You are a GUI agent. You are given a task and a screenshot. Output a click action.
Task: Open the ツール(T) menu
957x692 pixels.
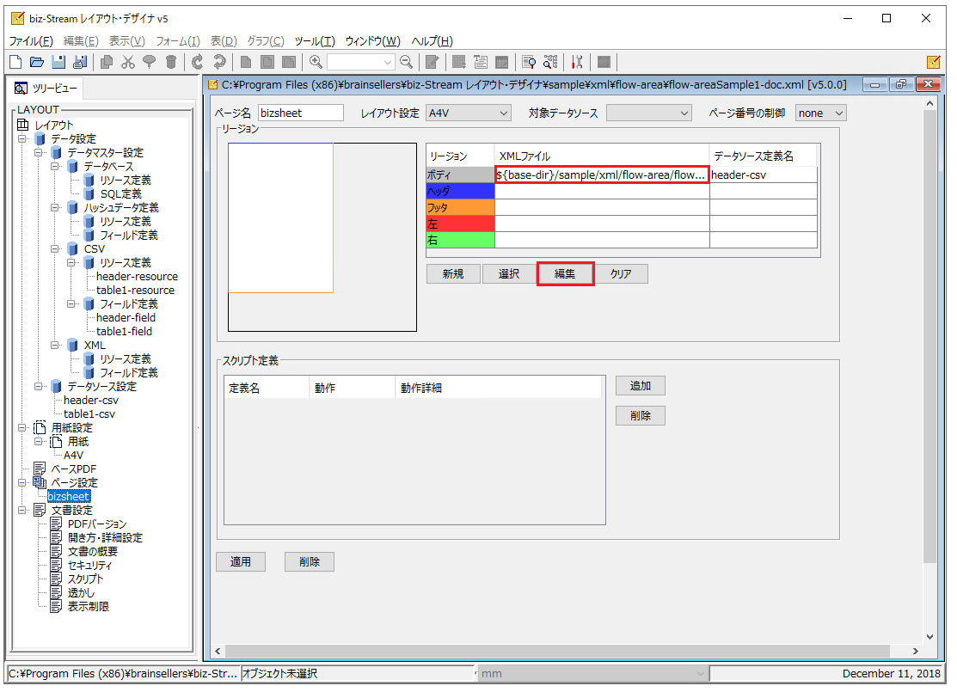[x=315, y=41]
